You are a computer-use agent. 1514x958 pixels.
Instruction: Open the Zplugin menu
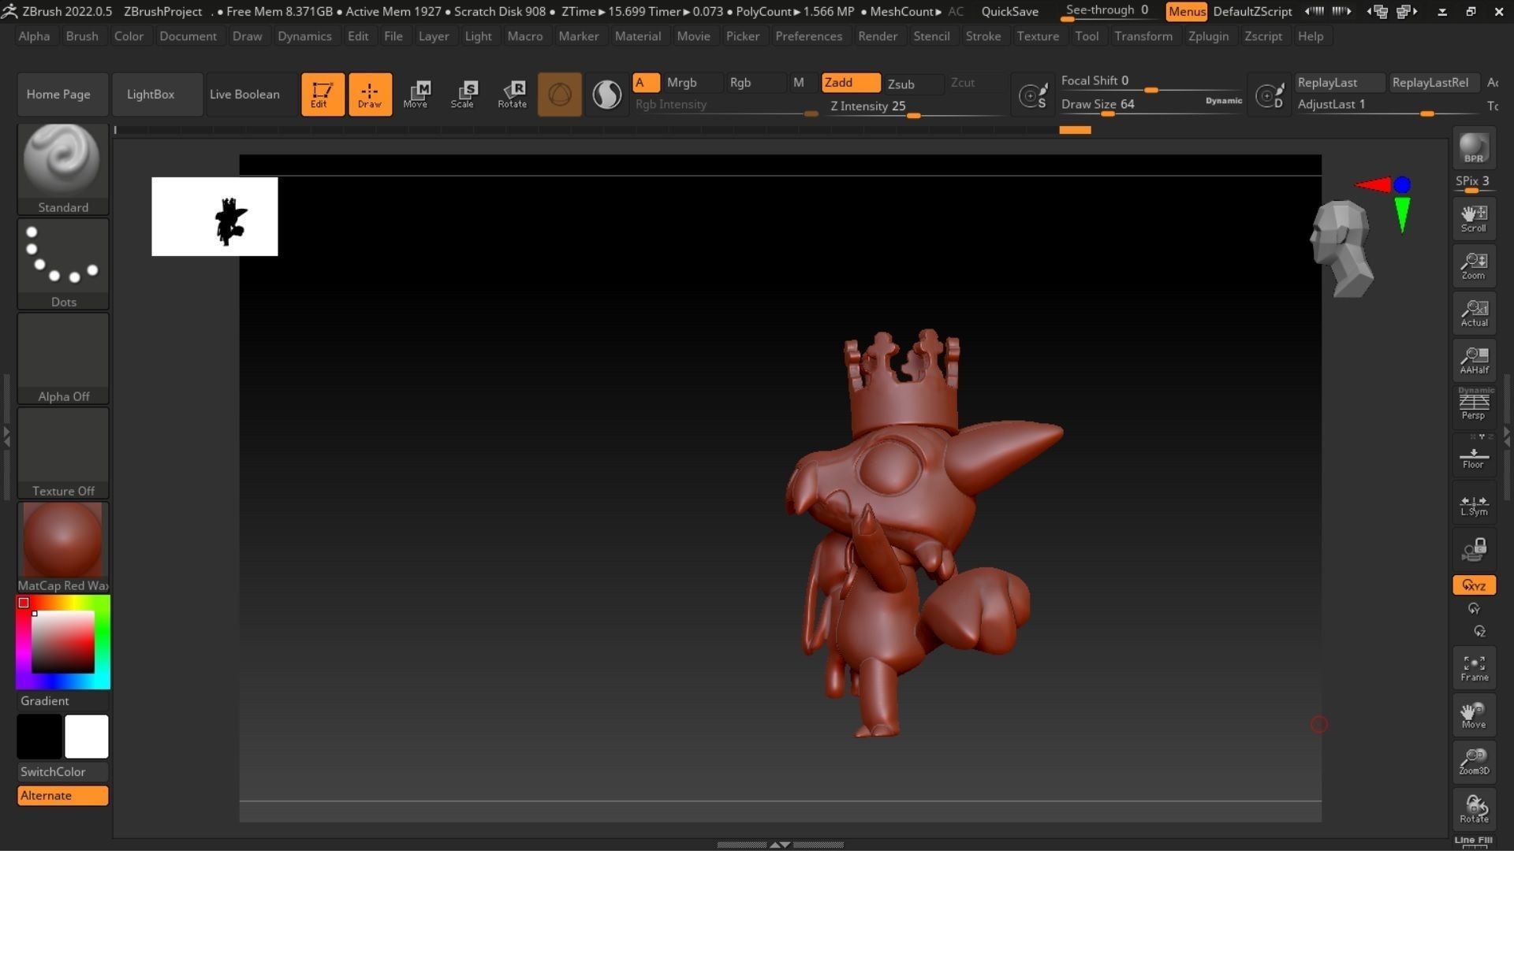coord(1208,36)
